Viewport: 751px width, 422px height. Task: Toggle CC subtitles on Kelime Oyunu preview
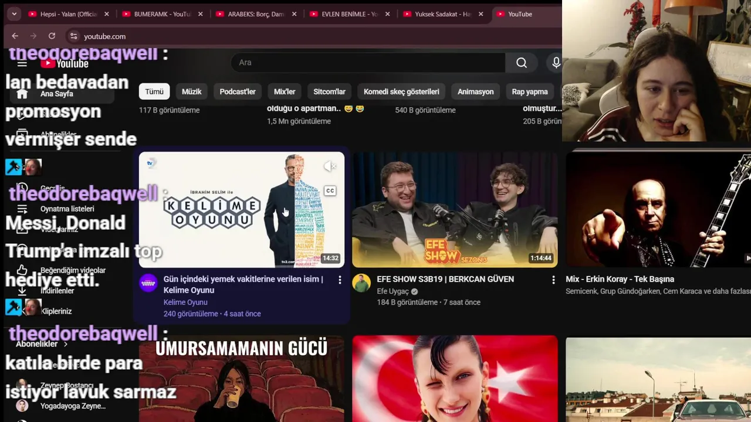pos(330,190)
